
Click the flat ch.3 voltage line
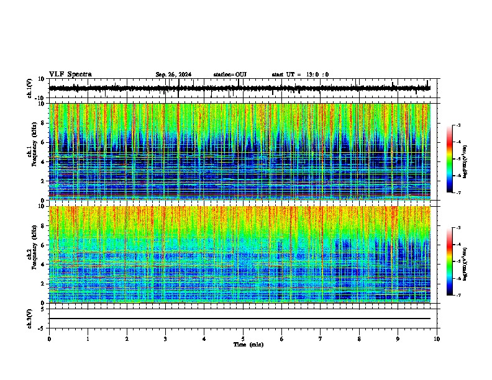pos(240,319)
